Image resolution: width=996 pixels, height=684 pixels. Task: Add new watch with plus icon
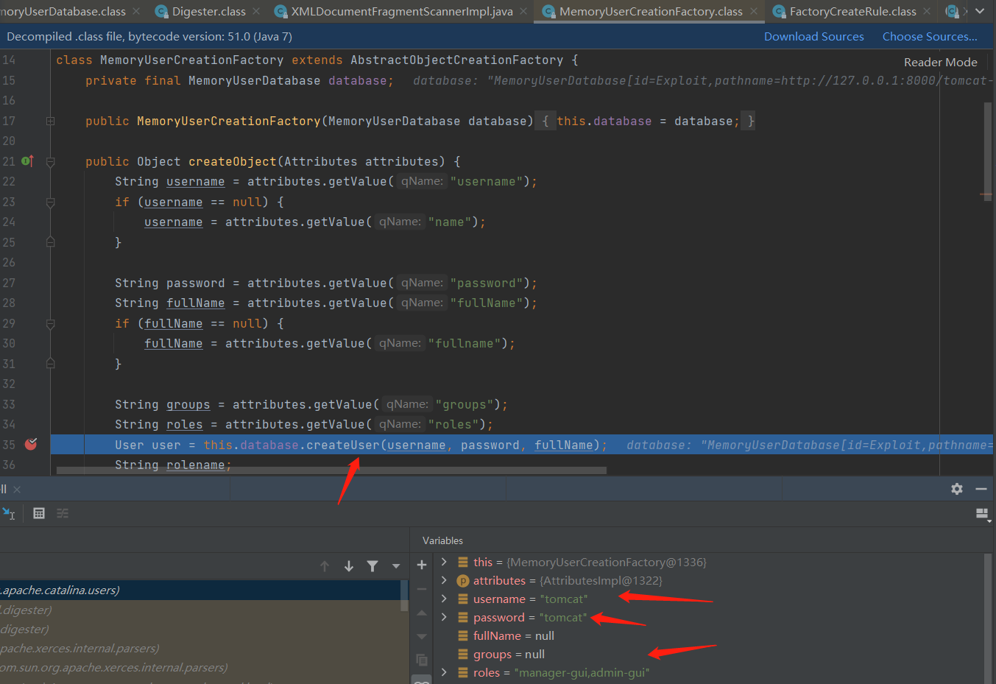pyautogui.click(x=422, y=565)
